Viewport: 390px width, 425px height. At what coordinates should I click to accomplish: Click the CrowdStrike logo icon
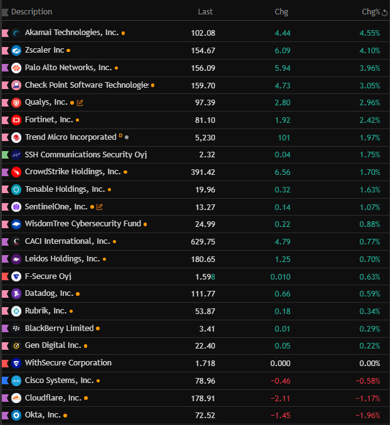pyautogui.click(x=16, y=172)
